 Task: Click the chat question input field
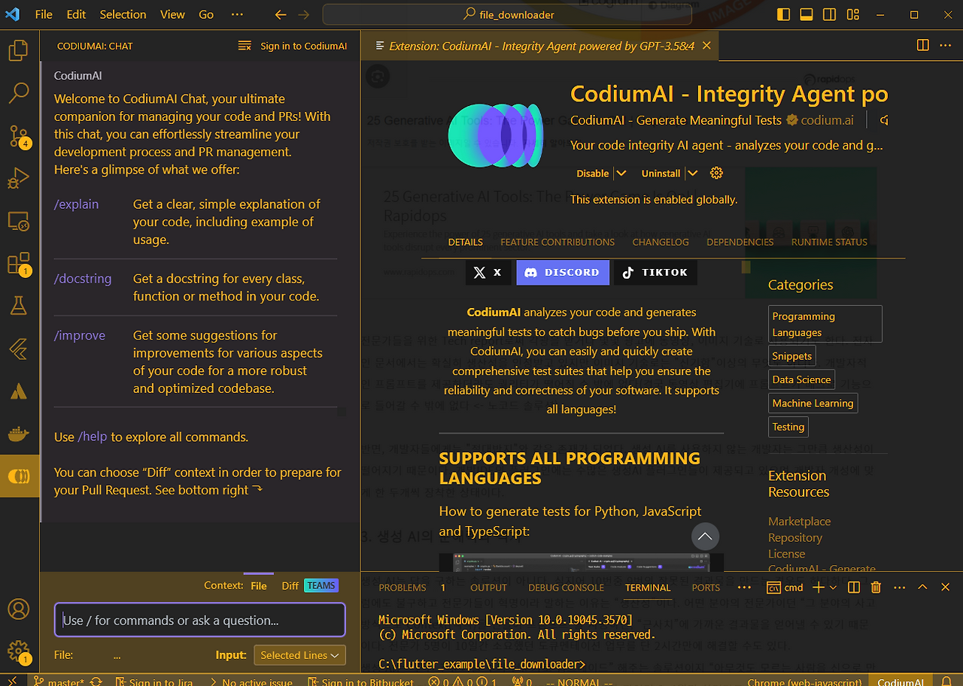click(x=199, y=620)
